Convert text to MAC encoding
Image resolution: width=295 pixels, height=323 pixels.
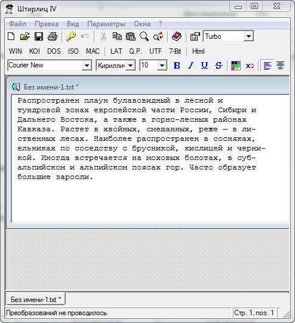93,51
